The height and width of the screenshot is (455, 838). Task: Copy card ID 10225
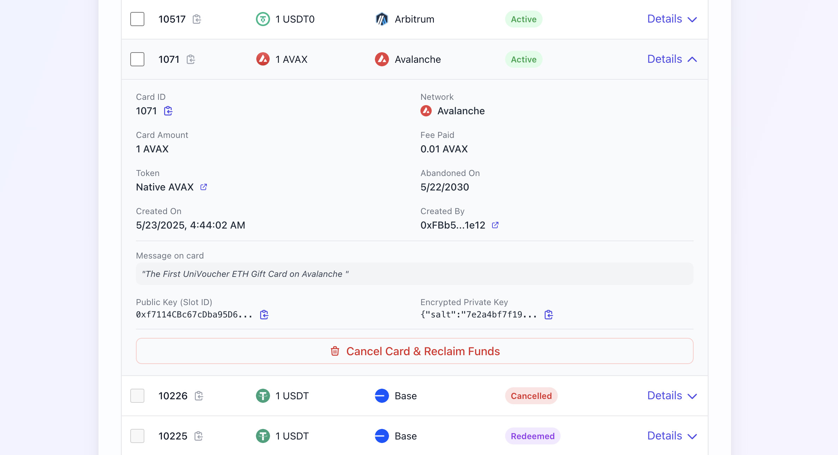click(199, 436)
